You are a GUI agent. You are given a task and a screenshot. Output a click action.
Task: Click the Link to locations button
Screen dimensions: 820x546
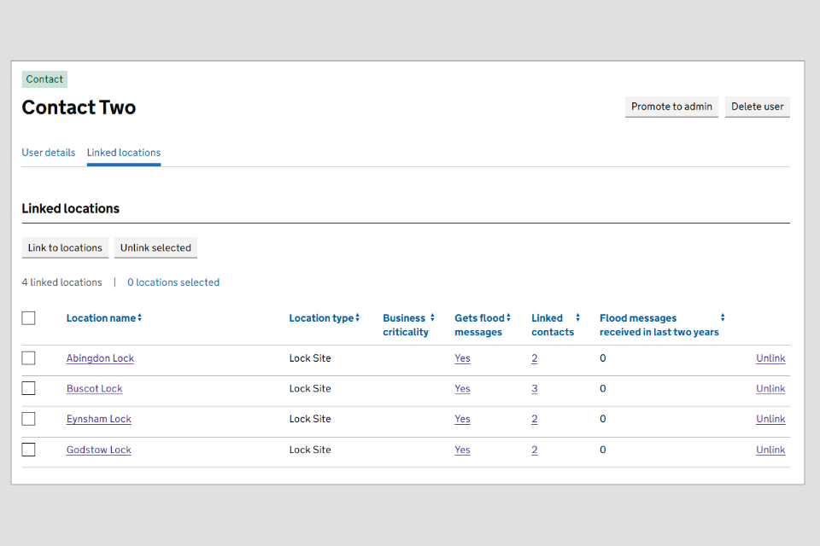[65, 248]
